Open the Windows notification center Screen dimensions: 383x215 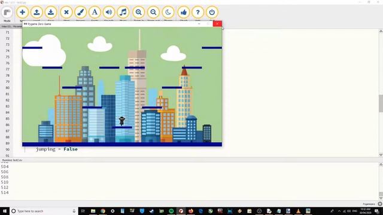[x=377, y=211]
